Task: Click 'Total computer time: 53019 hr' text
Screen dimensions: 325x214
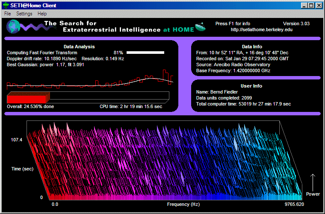Action: (x=244, y=104)
